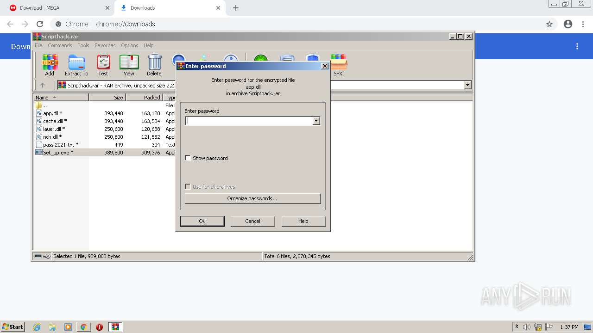This screenshot has width=593, height=333.
Task: Select the nch.dll file icon
Action: (39, 137)
